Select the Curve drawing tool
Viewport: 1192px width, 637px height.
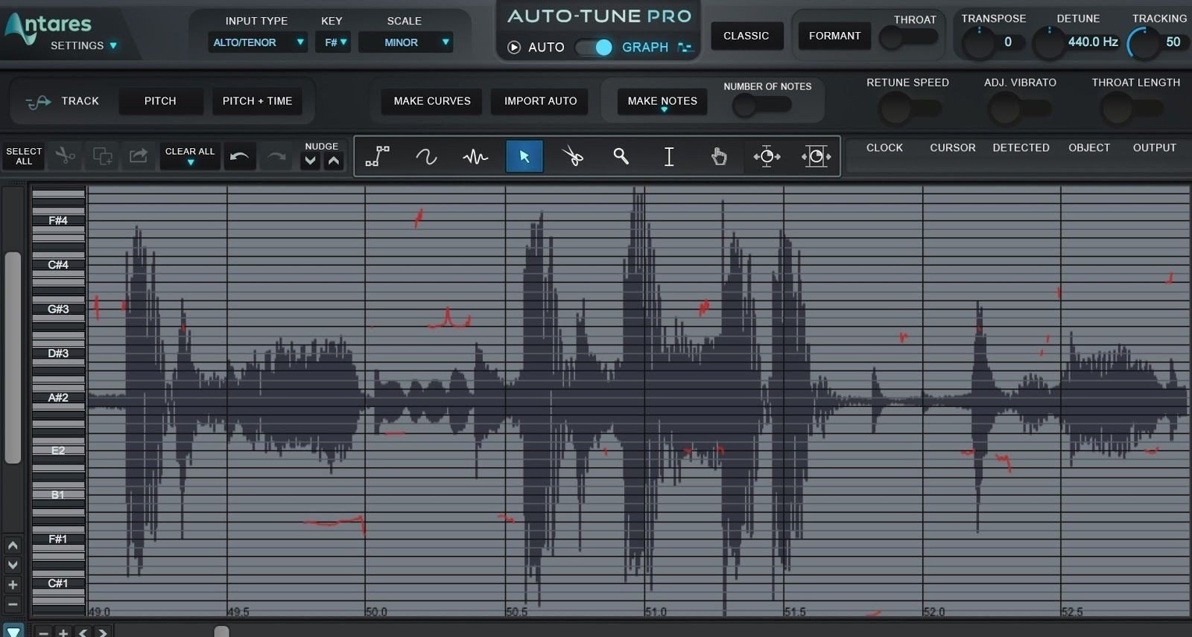[426, 156]
